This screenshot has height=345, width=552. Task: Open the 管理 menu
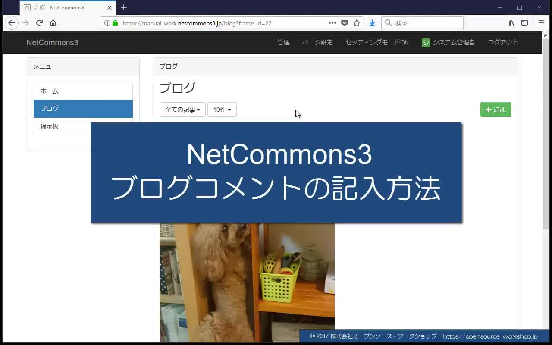tap(283, 42)
